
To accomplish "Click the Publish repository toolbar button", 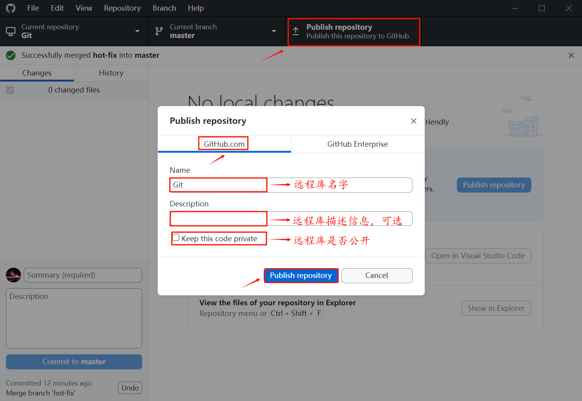I will click(354, 32).
